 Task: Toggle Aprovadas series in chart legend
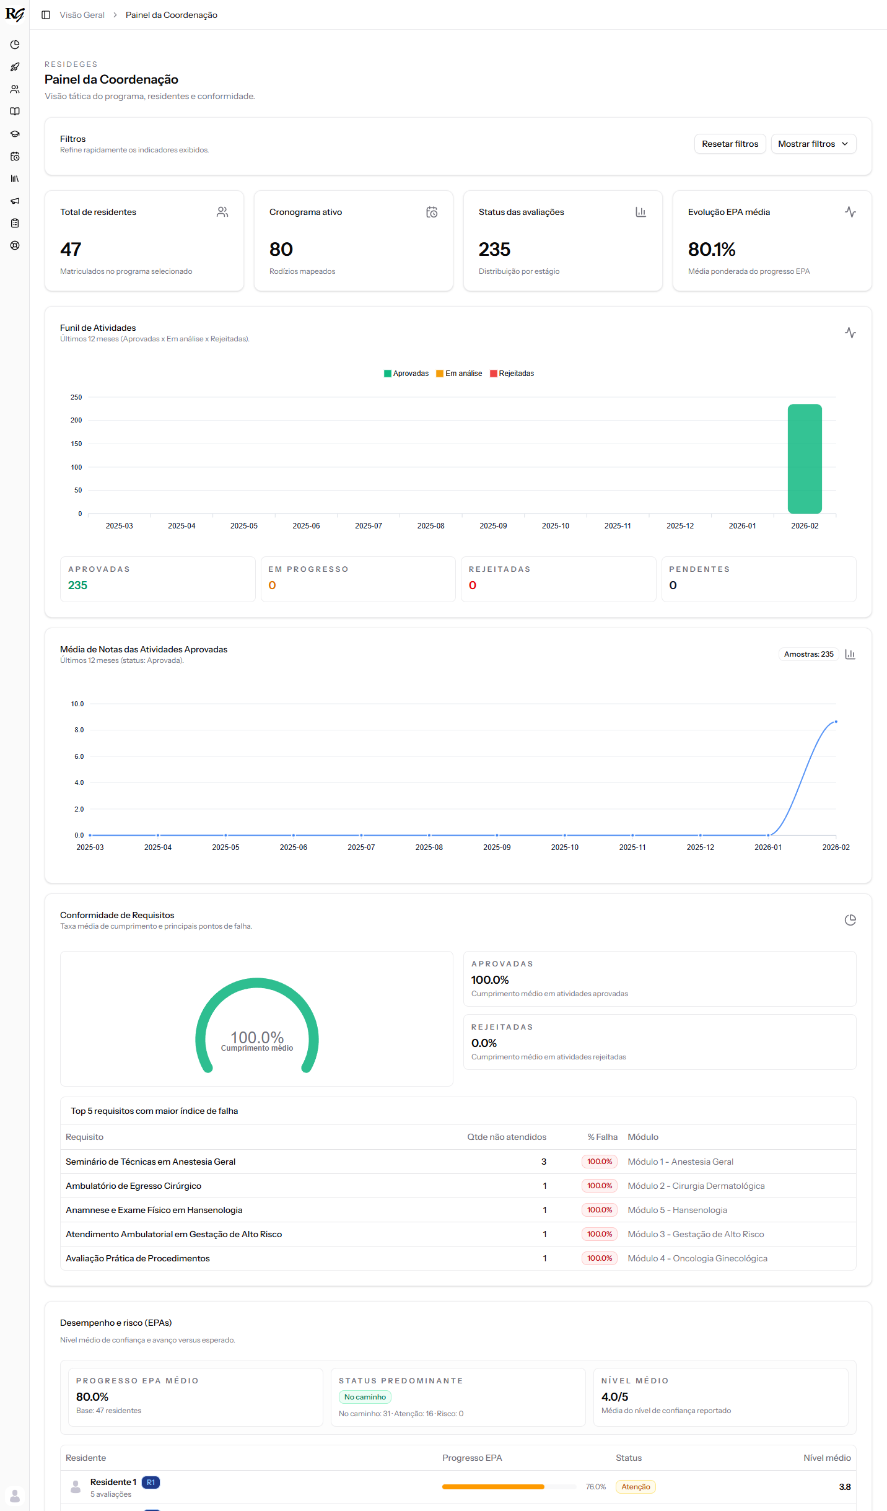tap(406, 374)
